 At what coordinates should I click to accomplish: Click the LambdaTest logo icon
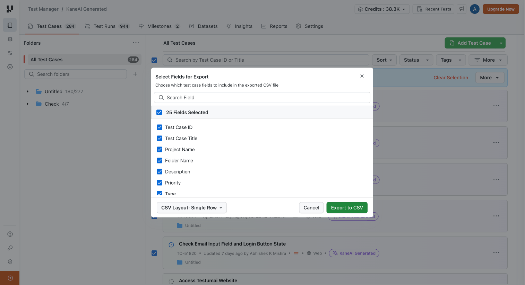(10, 9)
